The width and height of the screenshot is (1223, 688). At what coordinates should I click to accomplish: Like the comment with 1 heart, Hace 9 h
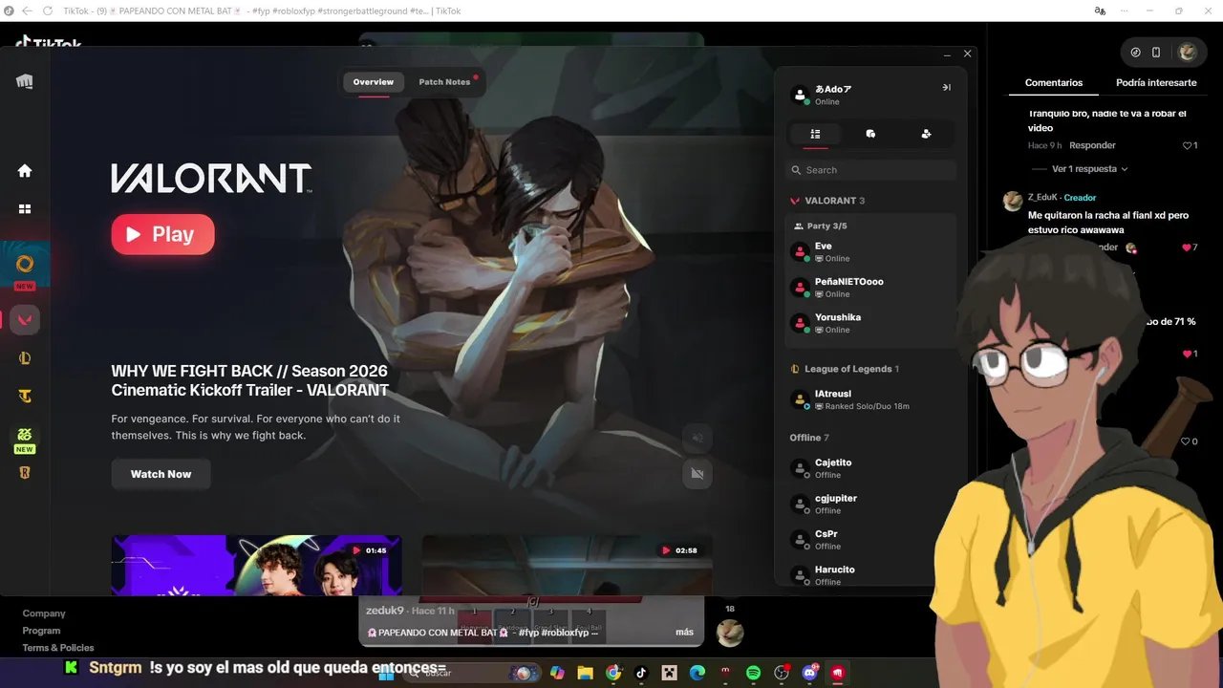pyautogui.click(x=1188, y=145)
